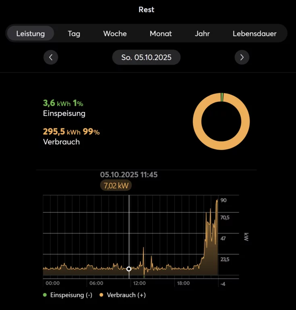Image resolution: width=296 pixels, height=310 pixels.
Task: Toggle Einspeisung (-) legend series
Action: coord(68,295)
